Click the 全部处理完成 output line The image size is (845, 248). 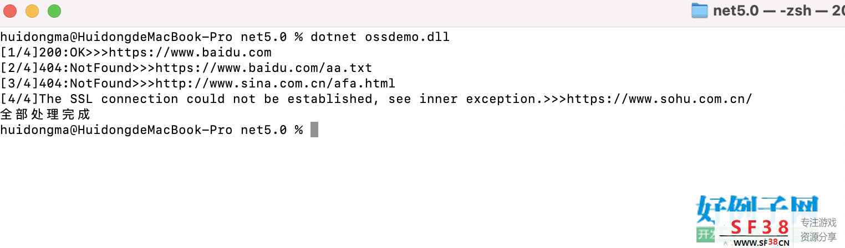click(x=45, y=115)
